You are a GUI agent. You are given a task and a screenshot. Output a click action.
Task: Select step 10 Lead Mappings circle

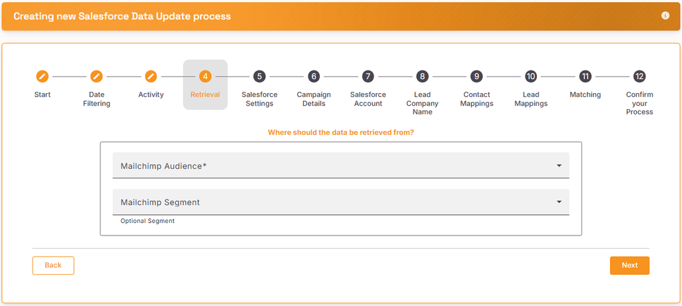(x=531, y=76)
